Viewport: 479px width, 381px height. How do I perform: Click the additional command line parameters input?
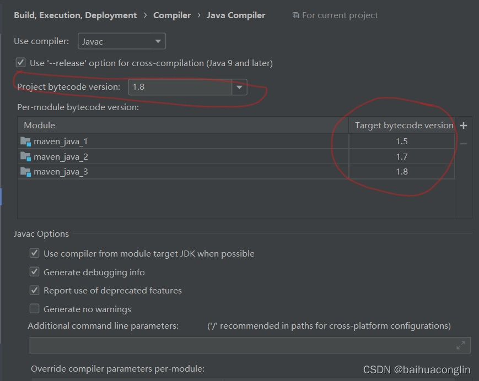coord(243,345)
